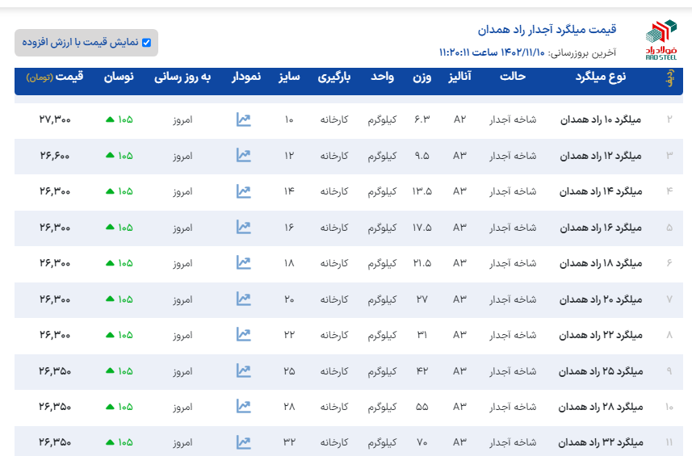
Task: Open chart icon for میلگرد ۲۰ راد همدان
Action: click(243, 299)
